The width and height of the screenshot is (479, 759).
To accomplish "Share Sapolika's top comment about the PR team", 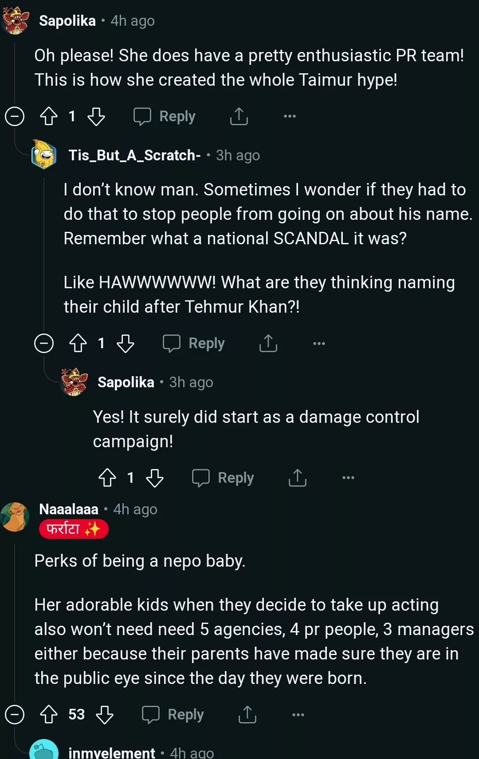I will coord(239,116).
